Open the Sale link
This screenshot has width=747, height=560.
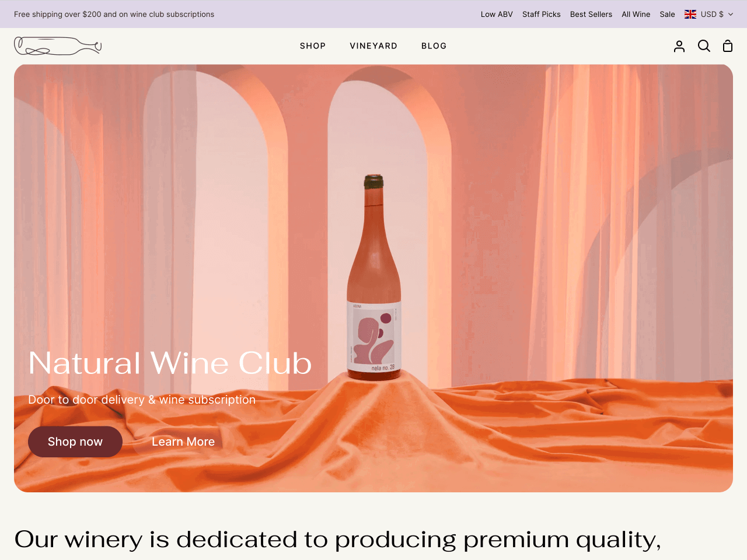(668, 14)
